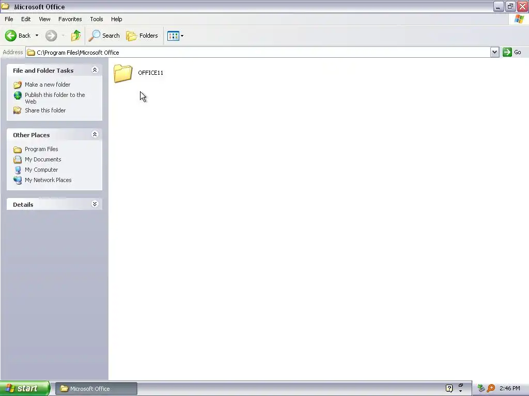Minimize the Microsoft Office window

coord(499,6)
